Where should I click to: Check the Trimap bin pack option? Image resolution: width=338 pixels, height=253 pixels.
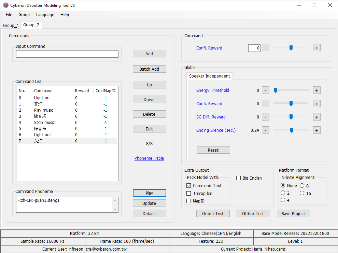(189, 193)
